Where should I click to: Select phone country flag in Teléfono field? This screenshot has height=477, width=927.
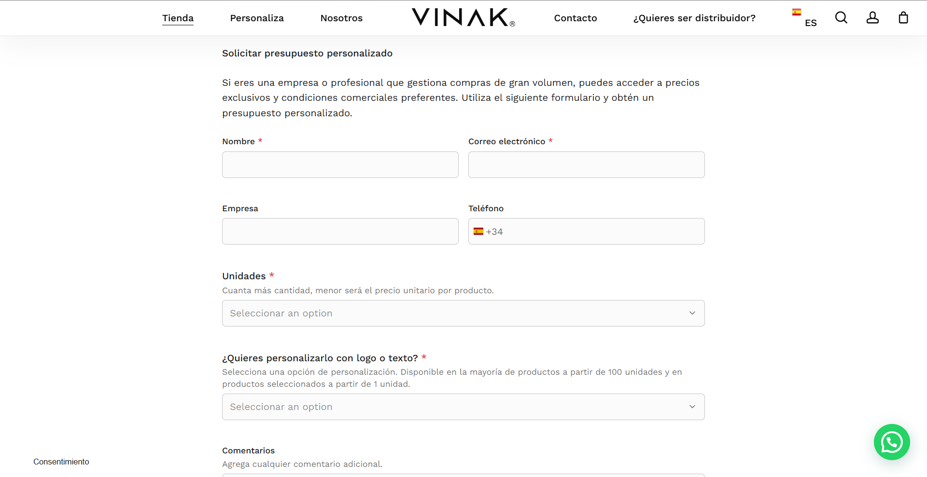(478, 232)
